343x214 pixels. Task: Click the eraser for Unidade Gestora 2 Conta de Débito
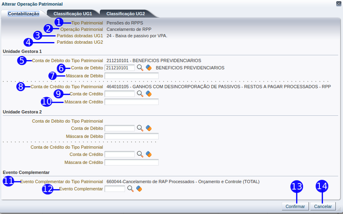coord(149,128)
